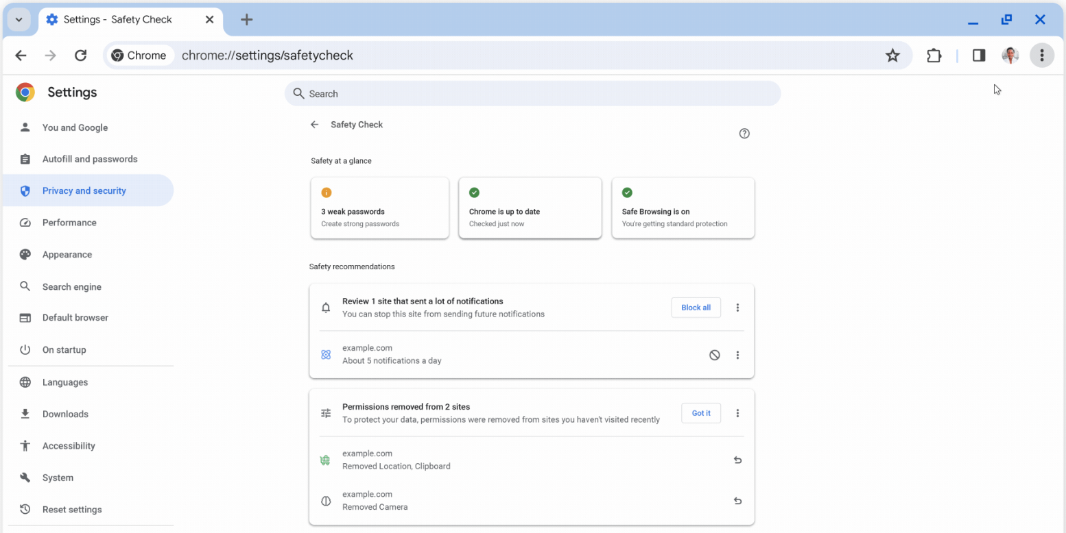The image size is (1066, 533).
Task: Bookmark this page with the star icon
Action: point(892,55)
